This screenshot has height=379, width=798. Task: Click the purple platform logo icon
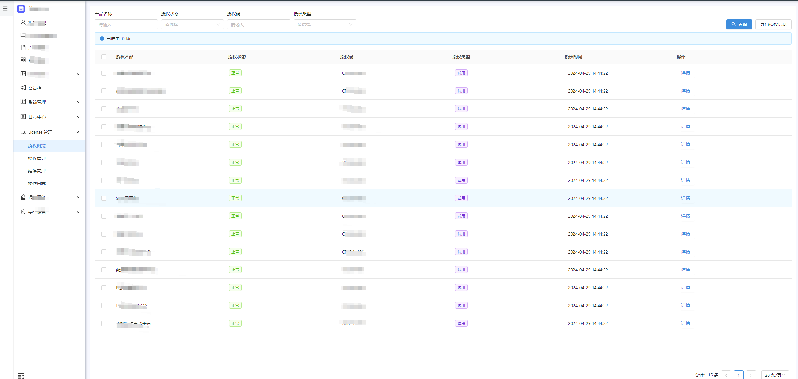[x=21, y=9]
